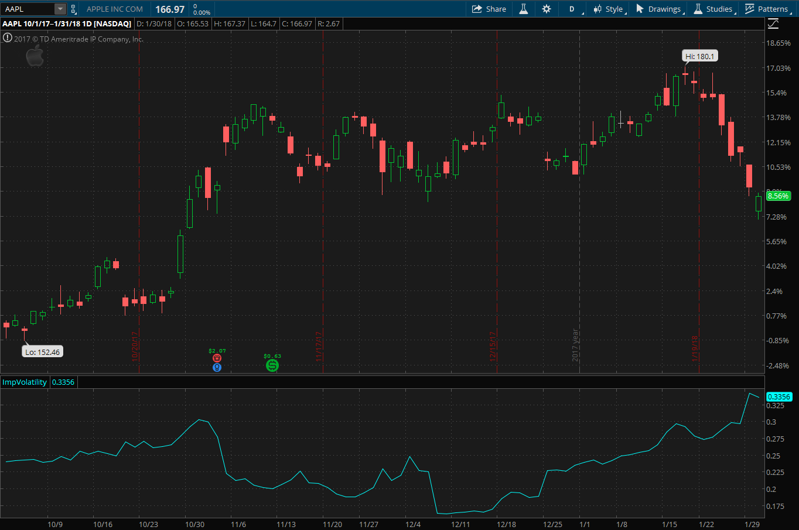
Task: Click the Share button
Action: point(489,9)
